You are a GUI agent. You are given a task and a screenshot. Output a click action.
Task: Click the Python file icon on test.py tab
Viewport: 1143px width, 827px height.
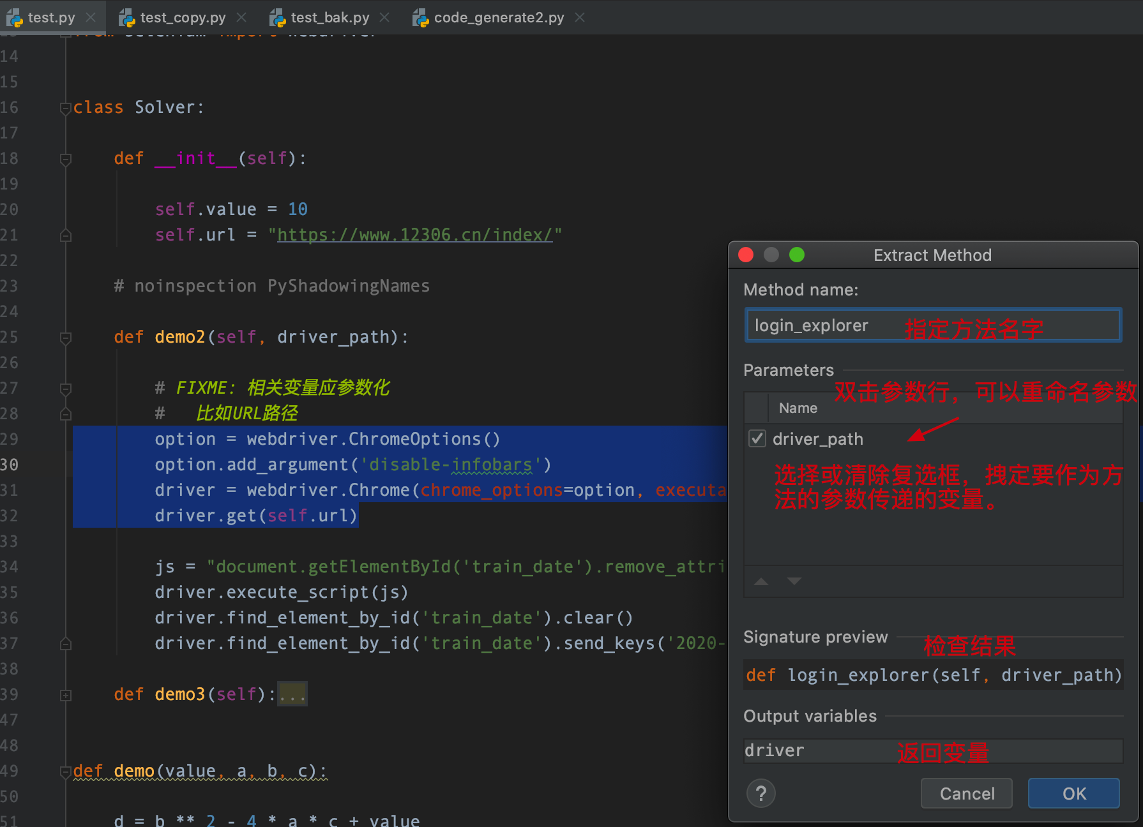tap(15, 18)
